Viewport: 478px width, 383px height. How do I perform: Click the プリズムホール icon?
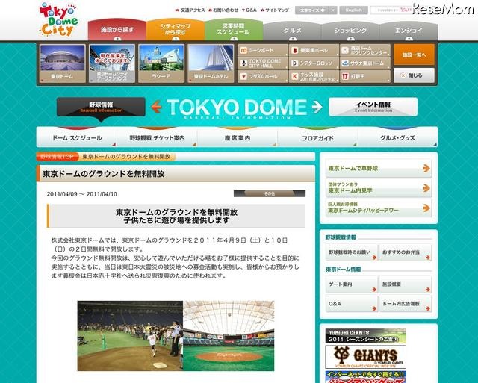click(243, 76)
